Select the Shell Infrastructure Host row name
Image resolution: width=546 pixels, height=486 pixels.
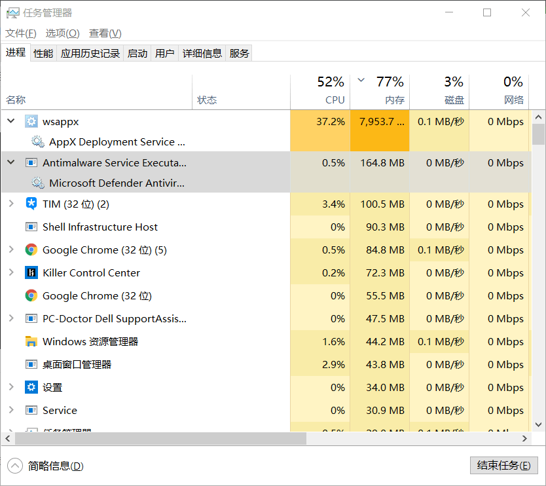100,227
